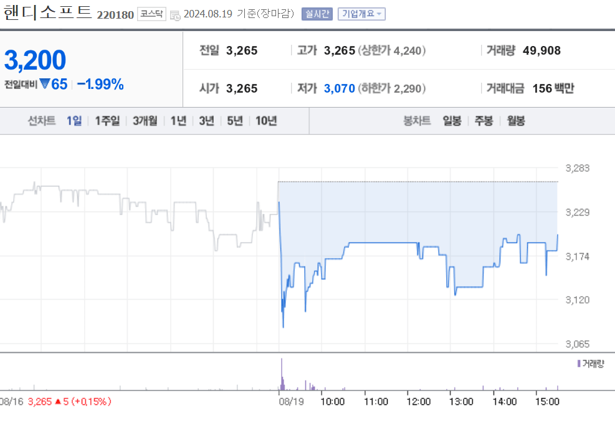615x426 pixels.
Task: Click the 13:00 time axis label
Action: (x=461, y=402)
